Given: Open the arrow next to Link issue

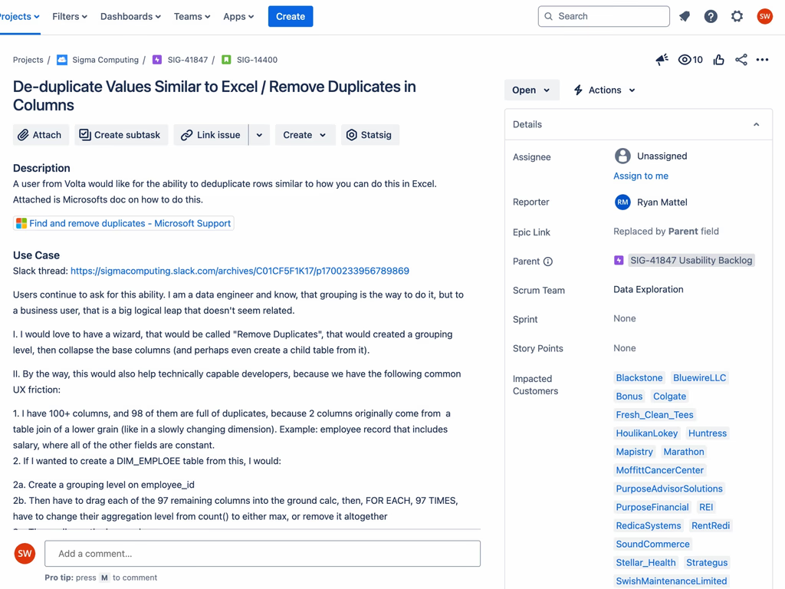Looking at the screenshot, I should [x=259, y=135].
